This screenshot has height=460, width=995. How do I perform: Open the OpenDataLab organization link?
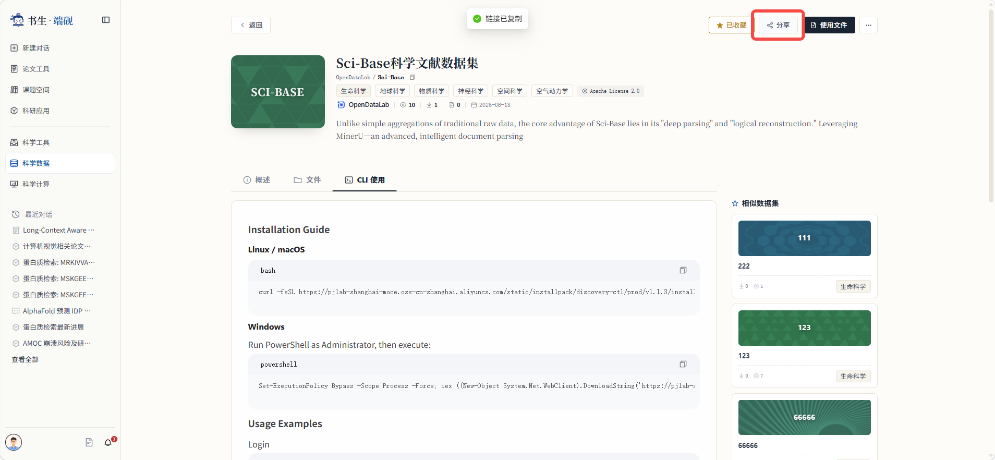click(x=363, y=105)
